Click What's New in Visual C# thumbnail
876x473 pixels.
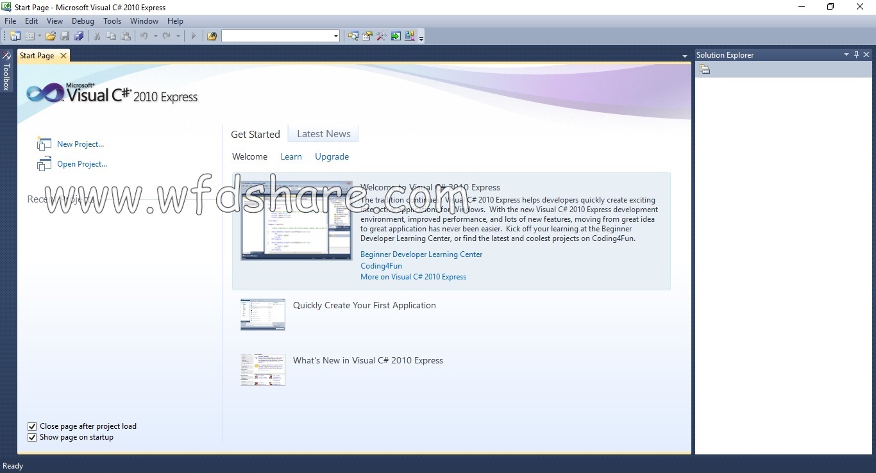coord(263,370)
